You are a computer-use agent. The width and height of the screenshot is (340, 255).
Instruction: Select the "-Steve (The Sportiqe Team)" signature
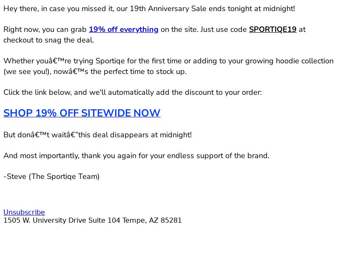tap(51, 176)
